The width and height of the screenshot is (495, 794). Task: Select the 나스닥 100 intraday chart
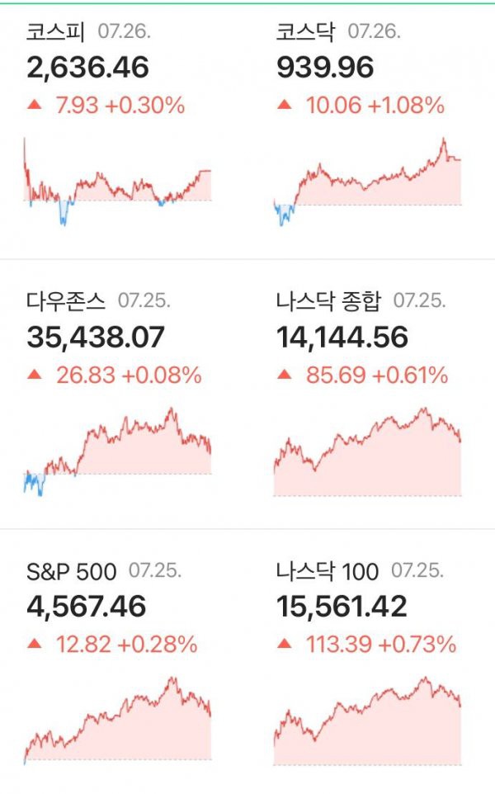(367, 721)
